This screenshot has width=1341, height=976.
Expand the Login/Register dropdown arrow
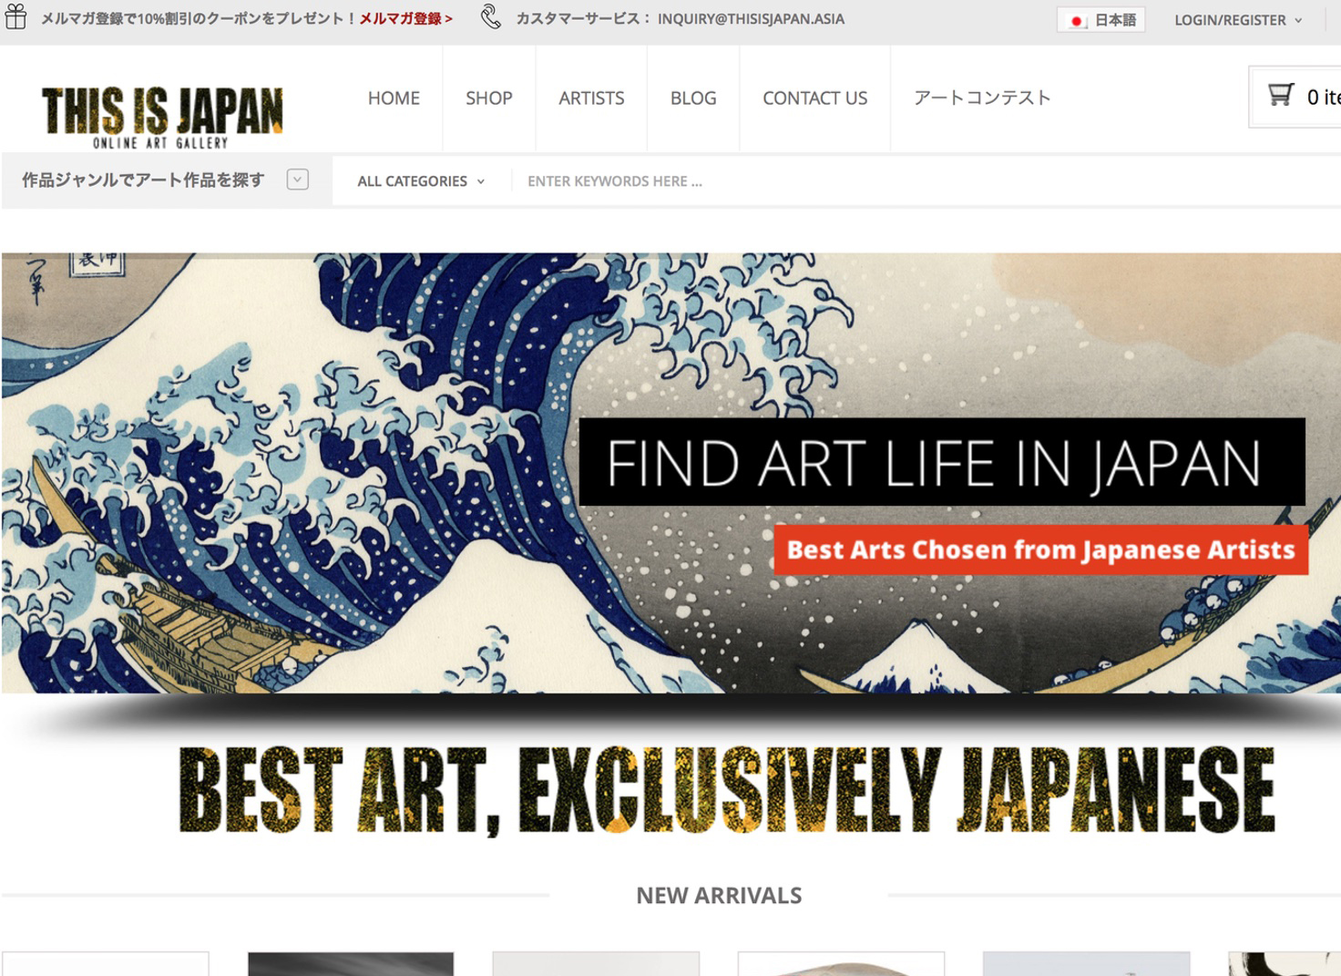click(1298, 20)
